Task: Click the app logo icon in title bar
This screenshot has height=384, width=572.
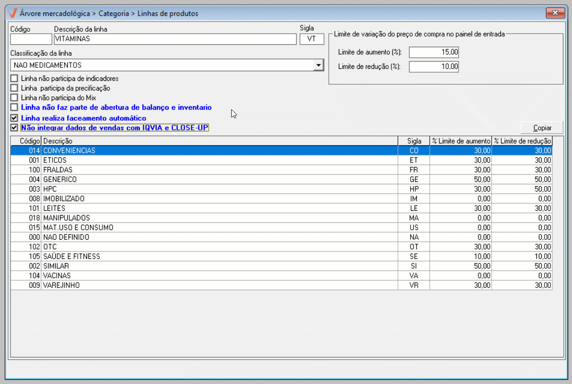Action: [x=13, y=13]
